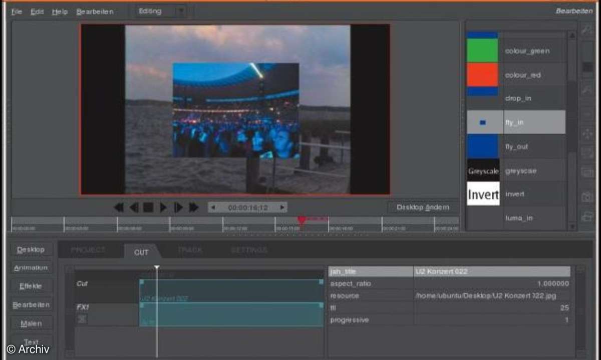Play the video preview
Image resolution: width=601 pixels, height=360 pixels.
[163, 207]
